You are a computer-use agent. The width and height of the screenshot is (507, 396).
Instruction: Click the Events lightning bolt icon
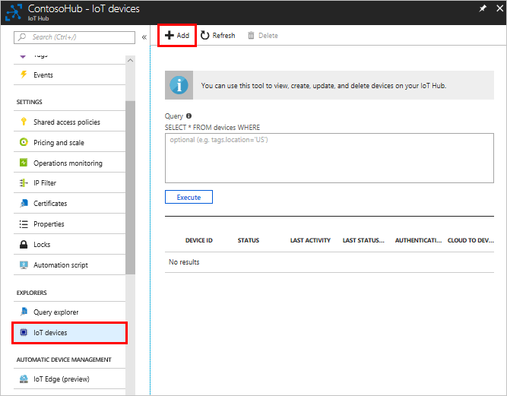coord(24,74)
